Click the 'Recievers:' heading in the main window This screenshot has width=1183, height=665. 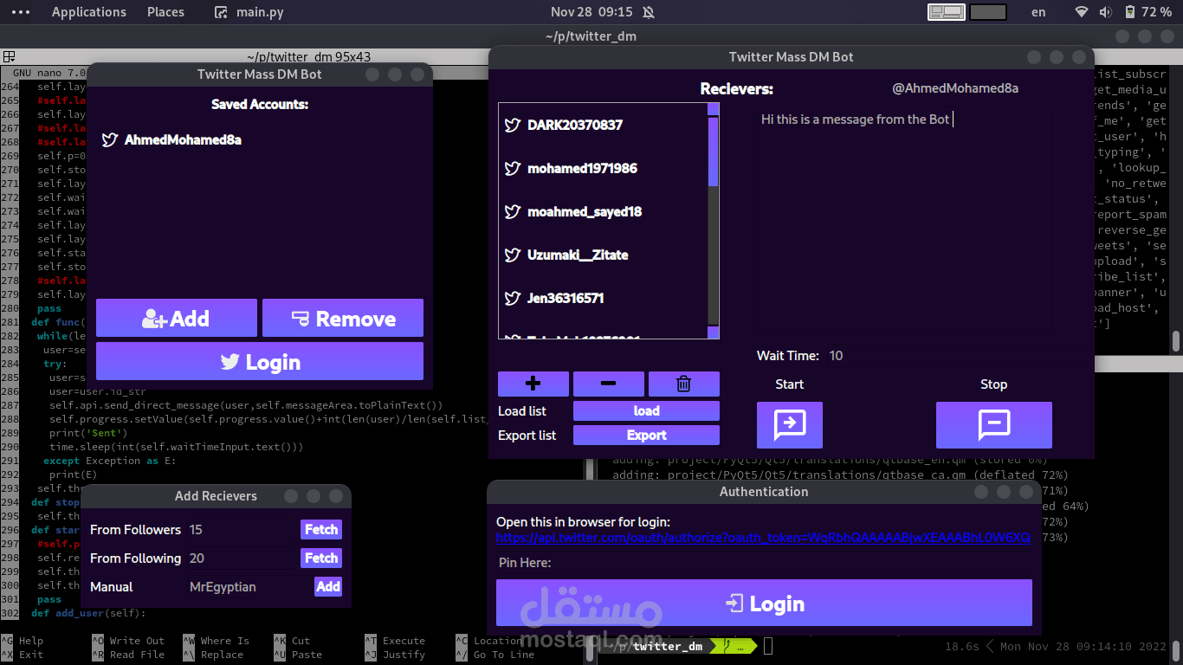tap(737, 89)
